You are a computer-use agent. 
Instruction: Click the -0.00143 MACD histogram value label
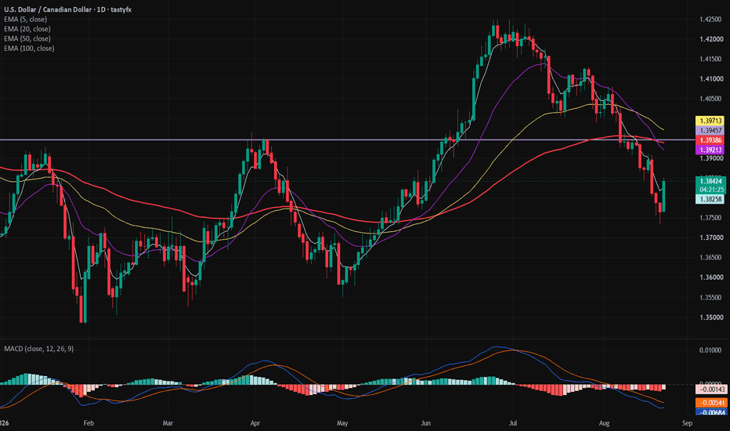(711, 389)
